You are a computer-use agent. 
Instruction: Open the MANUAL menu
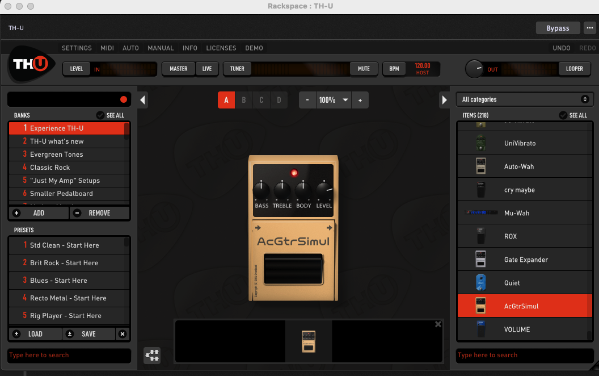coord(161,48)
